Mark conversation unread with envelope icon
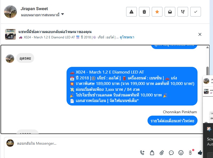Viewport: 213px width, 158px height. coord(170,12)
